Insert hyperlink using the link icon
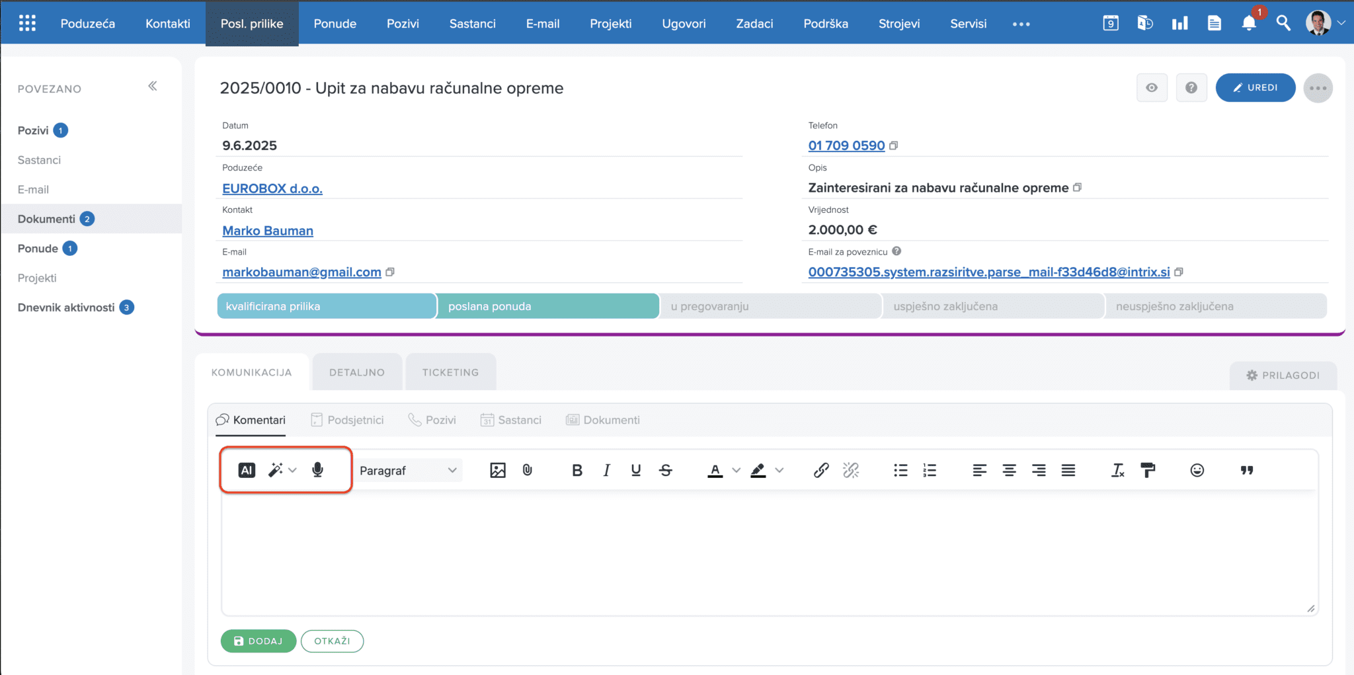 pos(821,470)
